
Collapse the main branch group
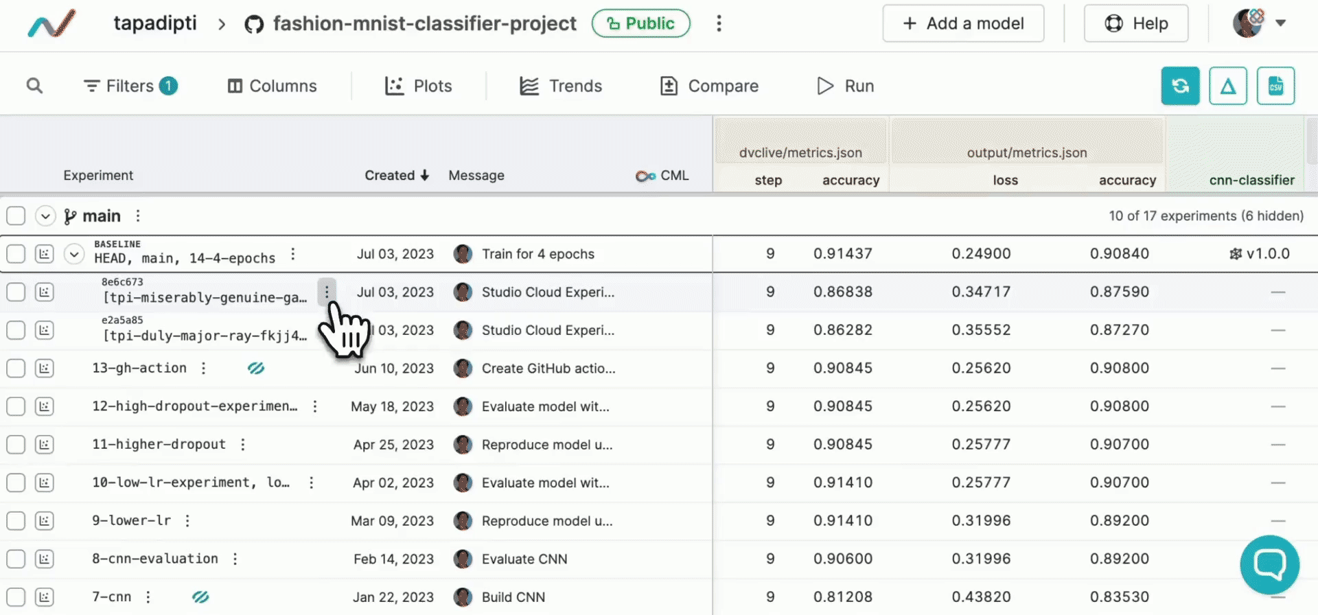[x=45, y=216]
